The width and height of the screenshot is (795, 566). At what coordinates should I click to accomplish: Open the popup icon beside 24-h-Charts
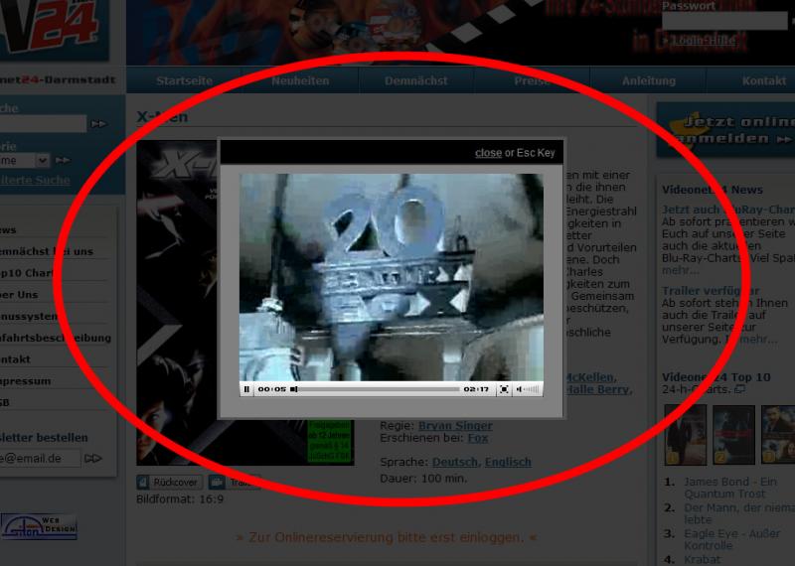pos(740,389)
